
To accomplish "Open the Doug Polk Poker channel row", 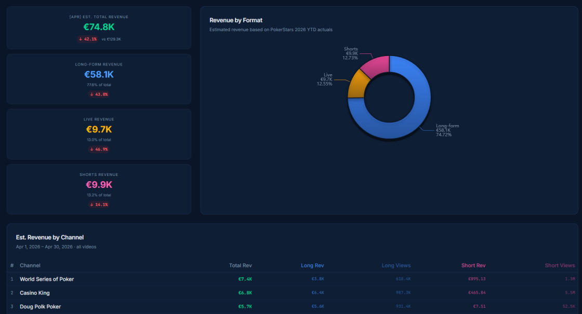I will coord(293,307).
